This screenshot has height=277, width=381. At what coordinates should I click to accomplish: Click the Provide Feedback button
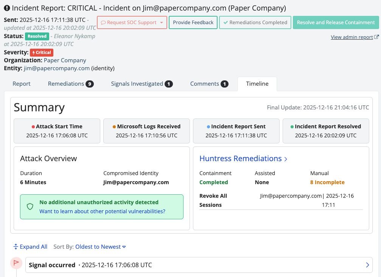193,23
